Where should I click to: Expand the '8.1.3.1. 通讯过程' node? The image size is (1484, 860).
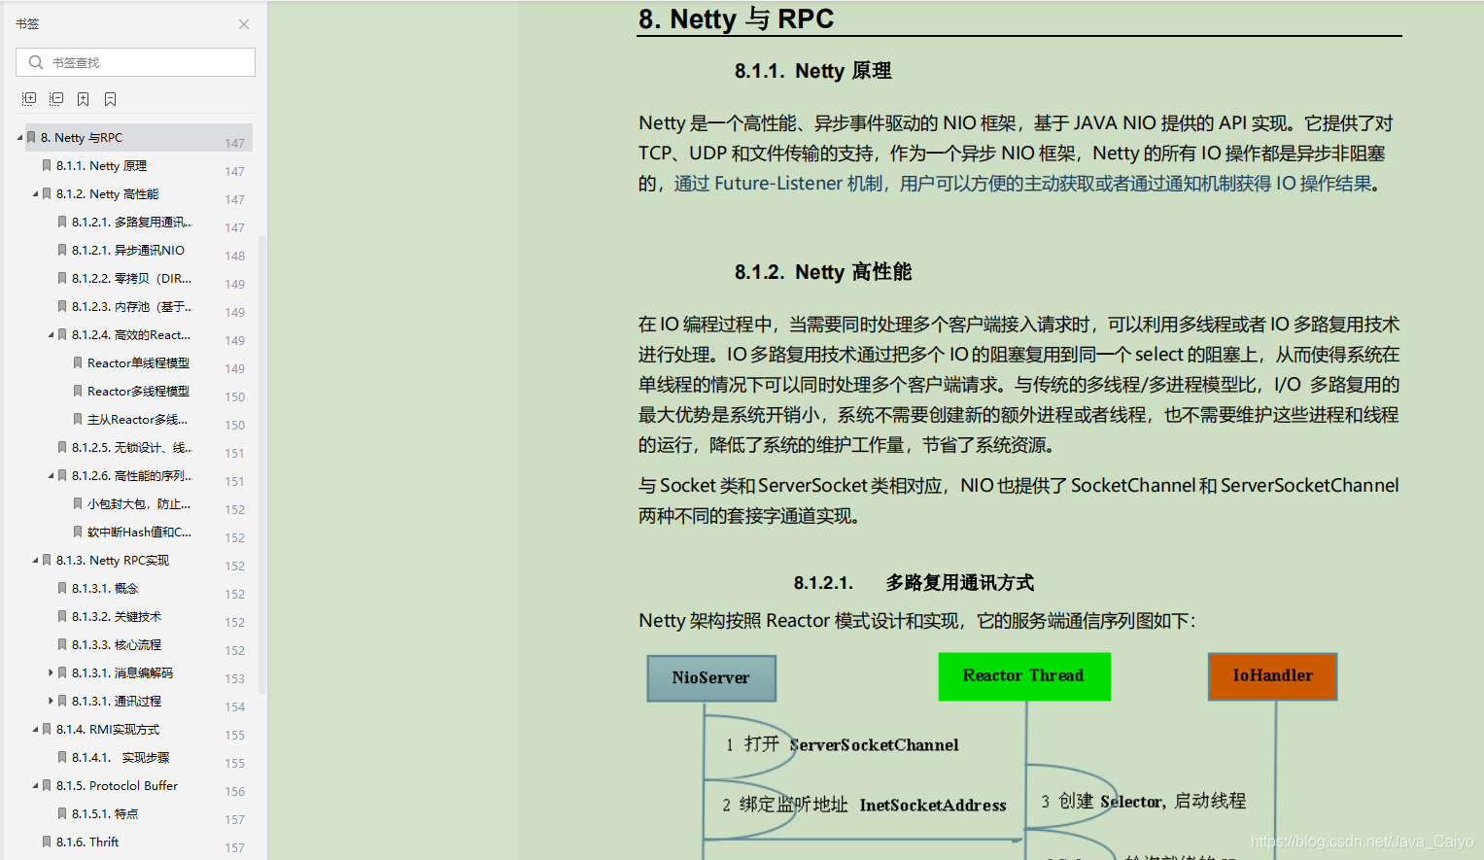point(52,701)
